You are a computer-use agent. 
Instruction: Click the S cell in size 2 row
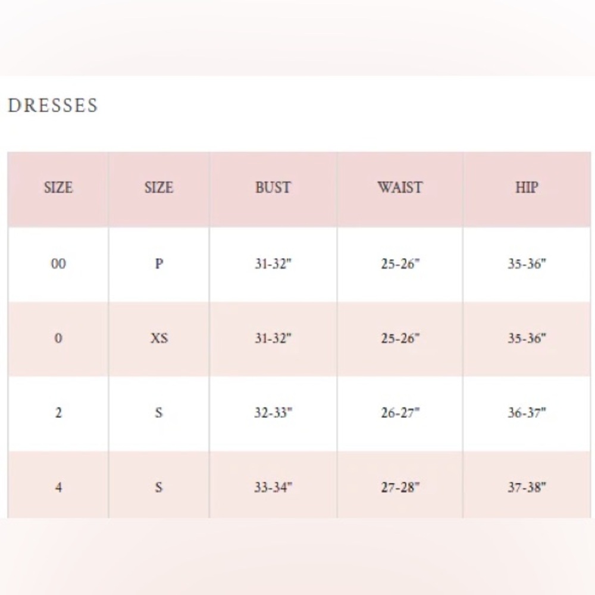(x=159, y=412)
